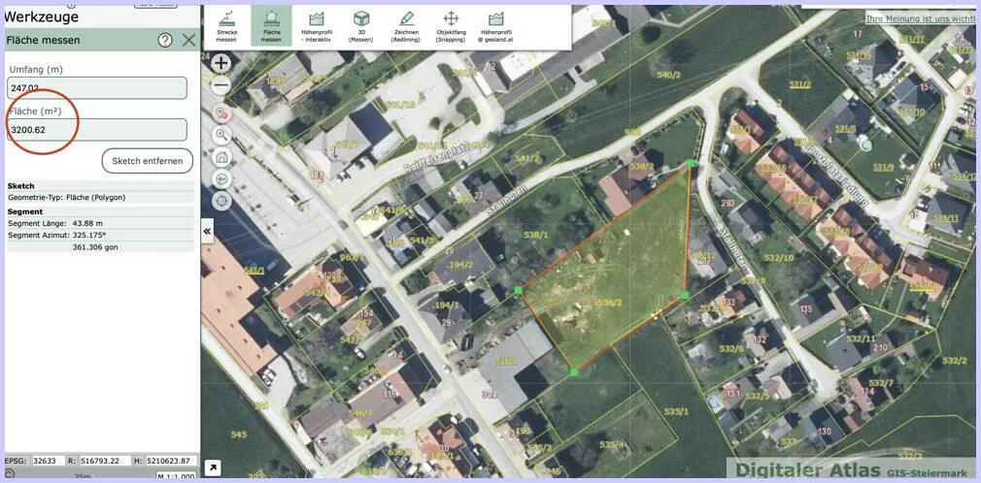981x483 pixels.
Task: Click the EPSG code field 32633
Action: coord(49,461)
